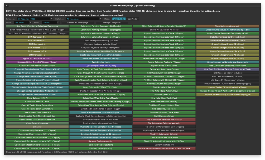Click Detect and Select Silence in Zoom [Trigger]
265x160 pixels.
click(x=101, y=109)
